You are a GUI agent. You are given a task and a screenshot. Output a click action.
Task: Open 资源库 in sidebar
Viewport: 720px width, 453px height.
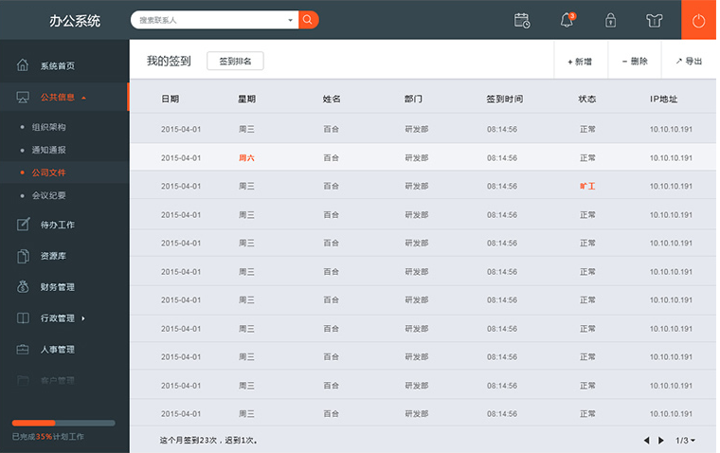click(53, 256)
